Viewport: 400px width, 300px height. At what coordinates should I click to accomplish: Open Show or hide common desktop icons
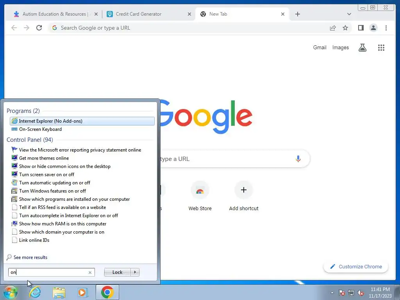(82, 166)
